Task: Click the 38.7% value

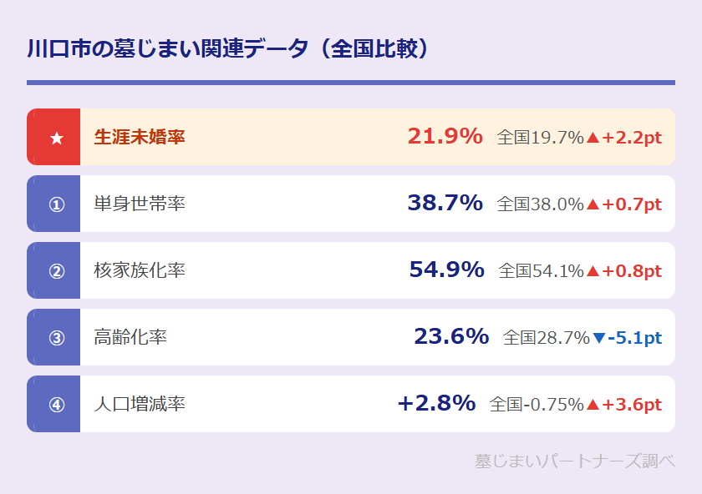Action: point(445,203)
